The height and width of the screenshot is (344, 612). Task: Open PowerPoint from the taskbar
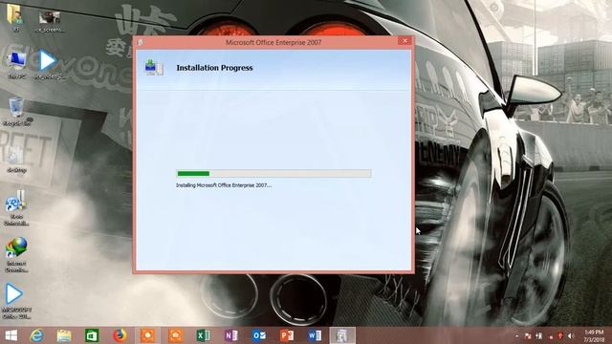[287, 335]
